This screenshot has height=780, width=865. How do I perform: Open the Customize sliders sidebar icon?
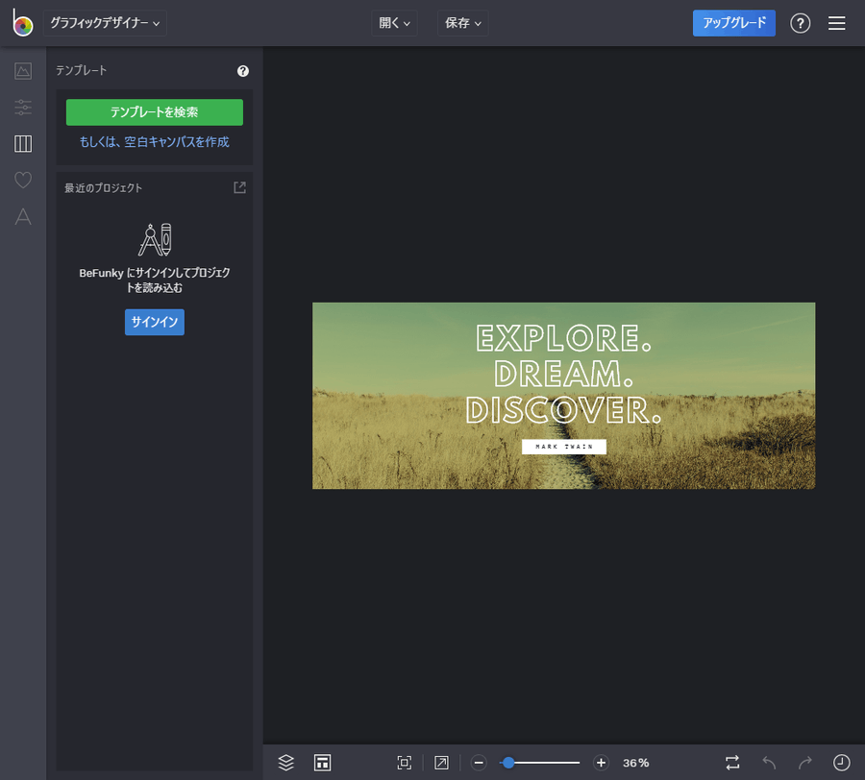coord(23,108)
